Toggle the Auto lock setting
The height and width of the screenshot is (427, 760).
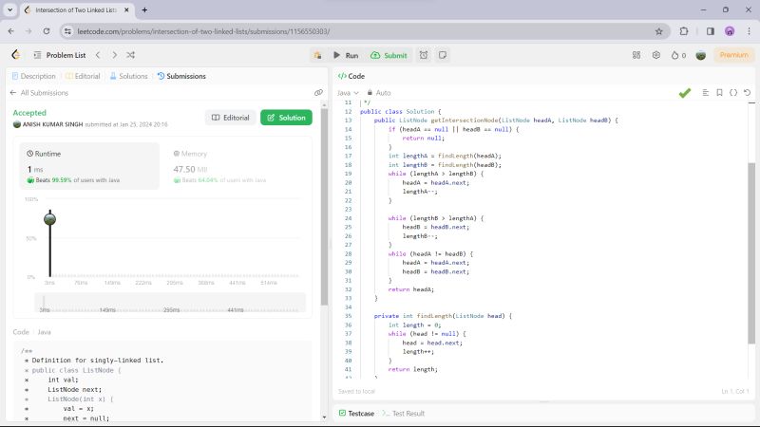[378, 93]
